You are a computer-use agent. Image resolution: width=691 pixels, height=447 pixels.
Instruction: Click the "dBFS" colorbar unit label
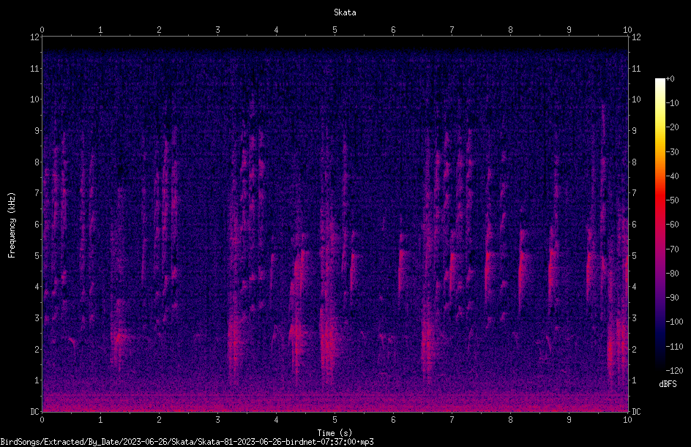click(x=668, y=384)
